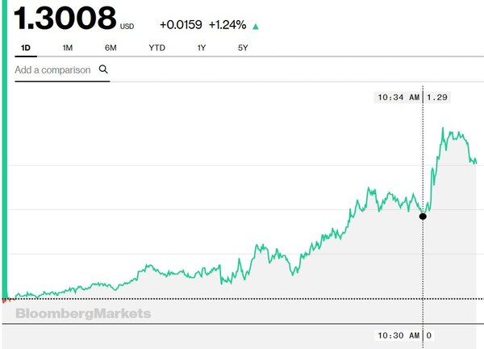The height and width of the screenshot is (349, 484).
Task: Click the black data point on chart
Action: (x=423, y=216)
